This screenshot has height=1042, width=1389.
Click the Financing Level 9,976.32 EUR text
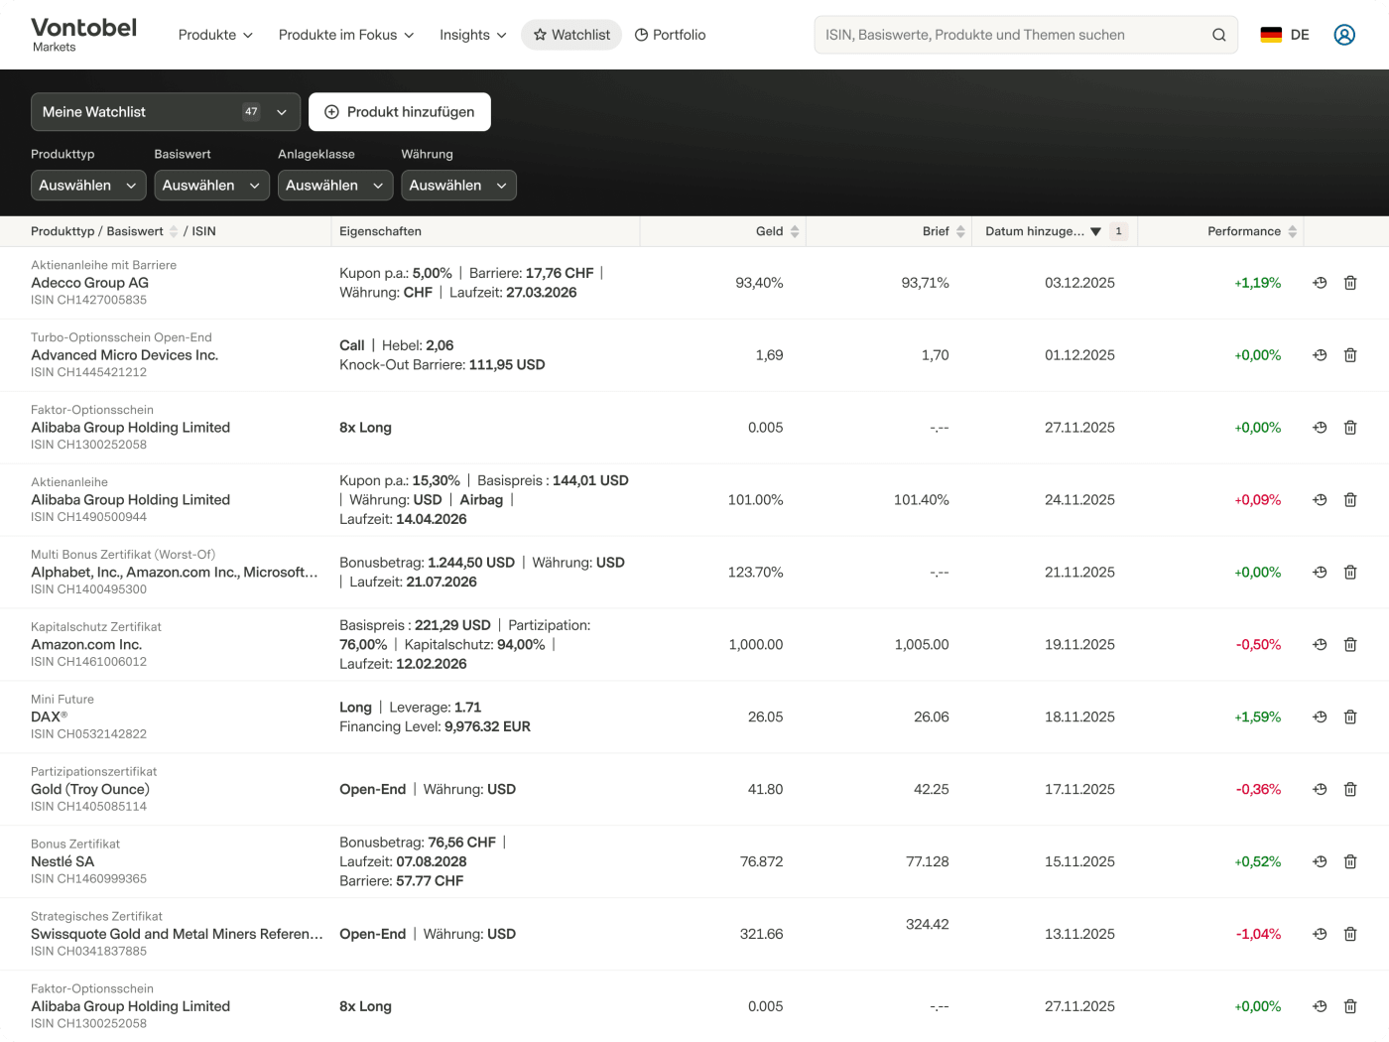[435, 727]
